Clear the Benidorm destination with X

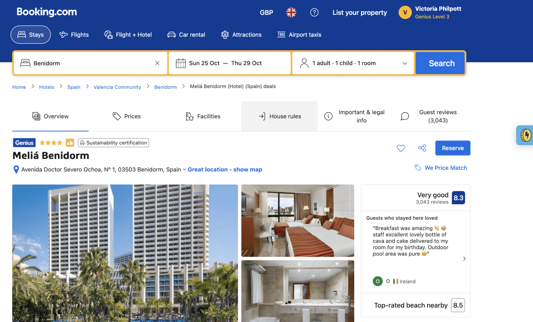pos(157,63)
